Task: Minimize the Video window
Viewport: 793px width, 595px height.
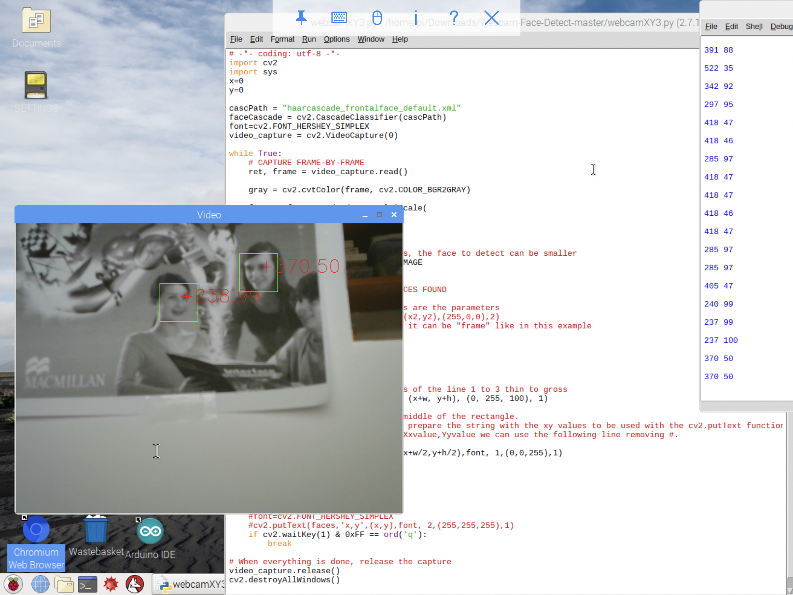Action: [365, 215]
